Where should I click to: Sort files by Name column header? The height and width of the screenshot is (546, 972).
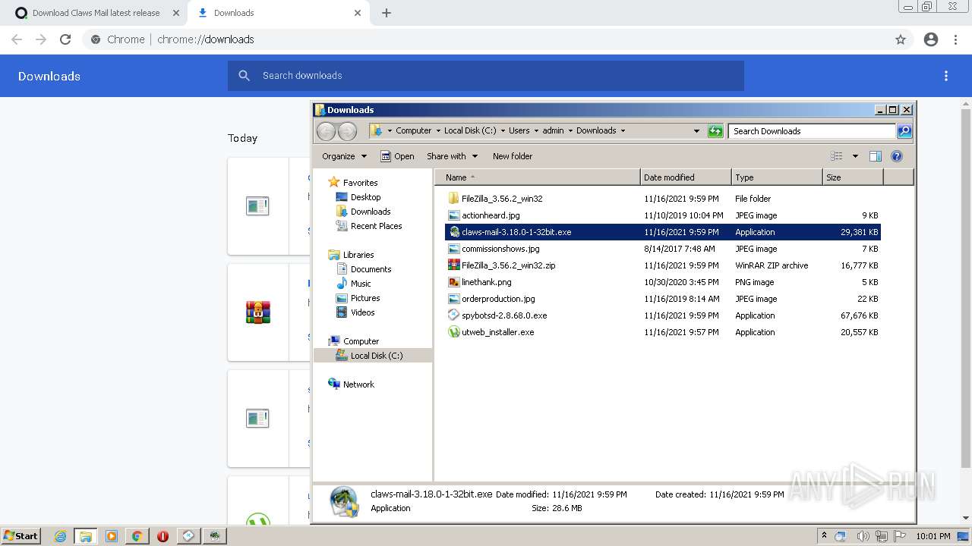(x=538, y=177)
